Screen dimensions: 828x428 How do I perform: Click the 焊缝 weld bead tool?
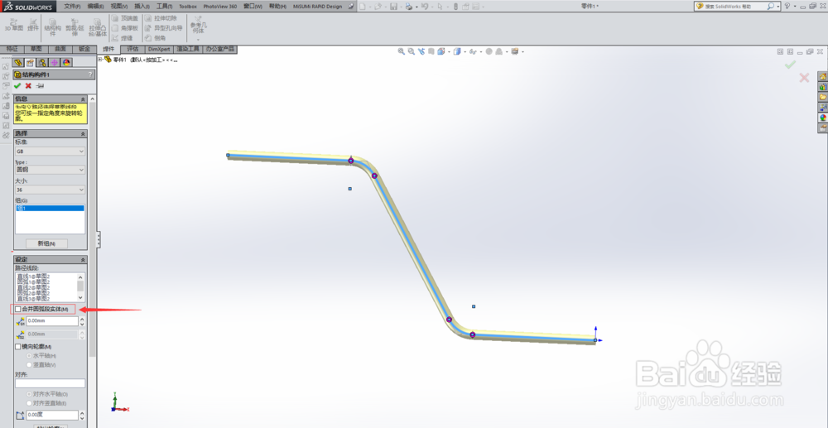[122, 38]
